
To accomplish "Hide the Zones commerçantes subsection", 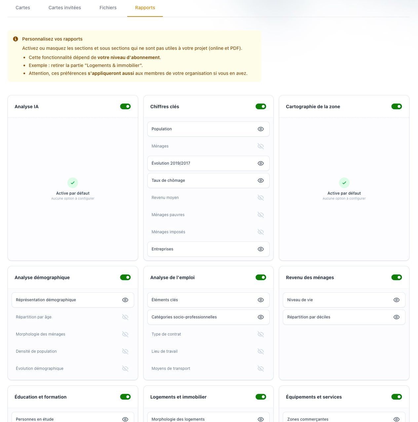I will click(396, 419).
